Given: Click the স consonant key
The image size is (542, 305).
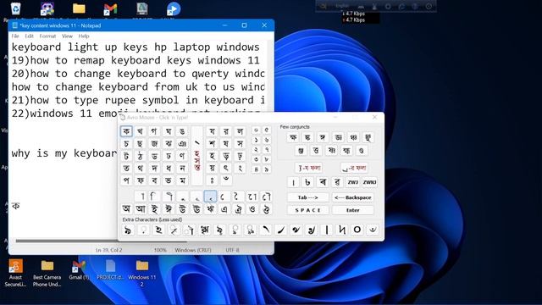Looking at the screenshot, I should [240, 143].
